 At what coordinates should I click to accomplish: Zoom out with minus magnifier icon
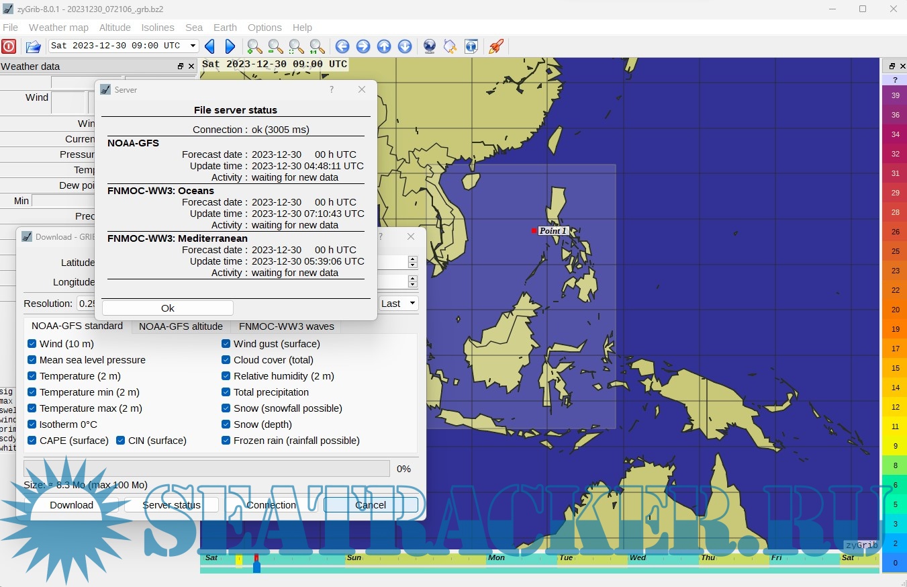pos(275,46)
